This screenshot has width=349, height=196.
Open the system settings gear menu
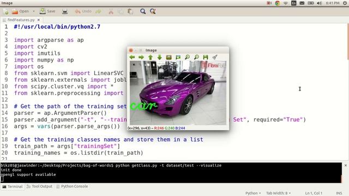pos(345,3)
